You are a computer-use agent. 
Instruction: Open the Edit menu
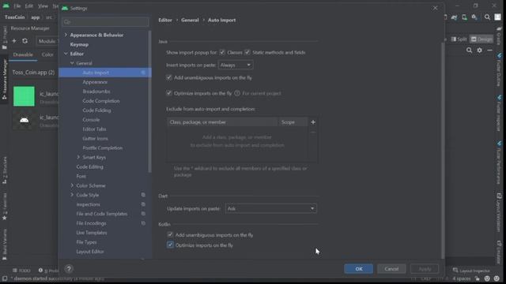29,6
